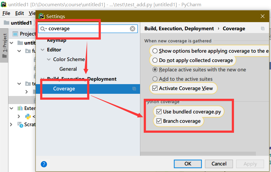
Task: Click the PyCharm logo in Settings title
Action: click(x=42, y=16)
